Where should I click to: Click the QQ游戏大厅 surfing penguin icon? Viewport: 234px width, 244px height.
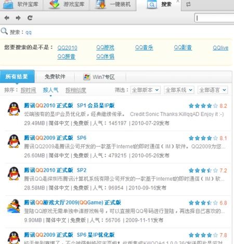pos(14,206)
